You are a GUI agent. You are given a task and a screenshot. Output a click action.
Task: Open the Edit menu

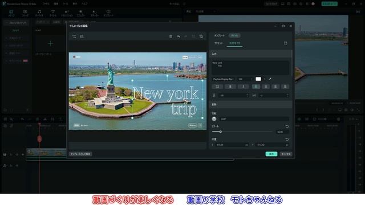(x=56, y=4)
